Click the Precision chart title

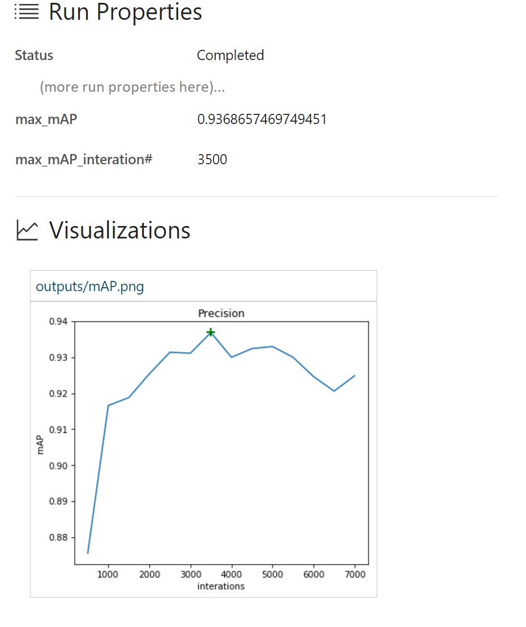click(x=221, y=313)
